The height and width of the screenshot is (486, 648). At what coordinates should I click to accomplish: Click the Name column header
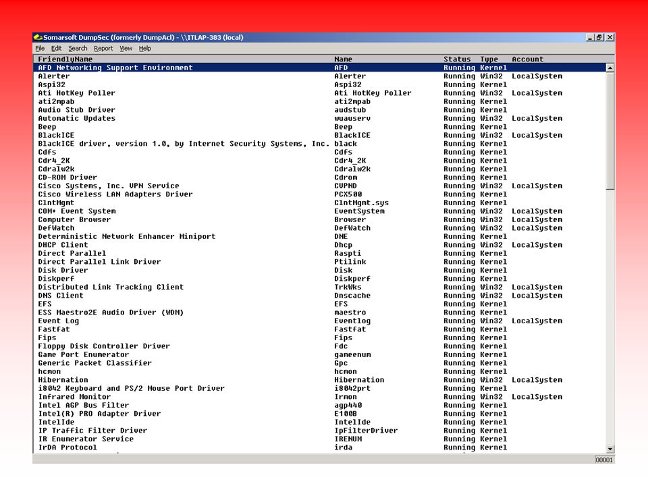(x=344, y=59)
